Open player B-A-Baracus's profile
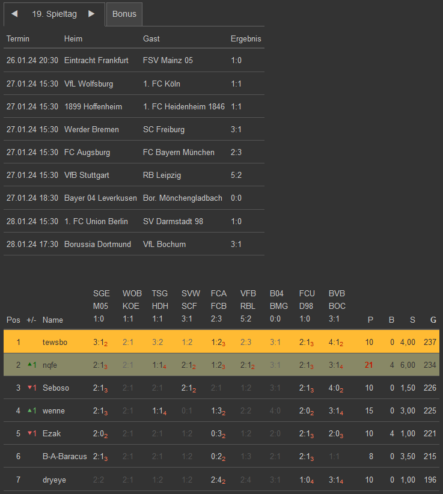The image size is (443, 494). click(x=65, y=456)
